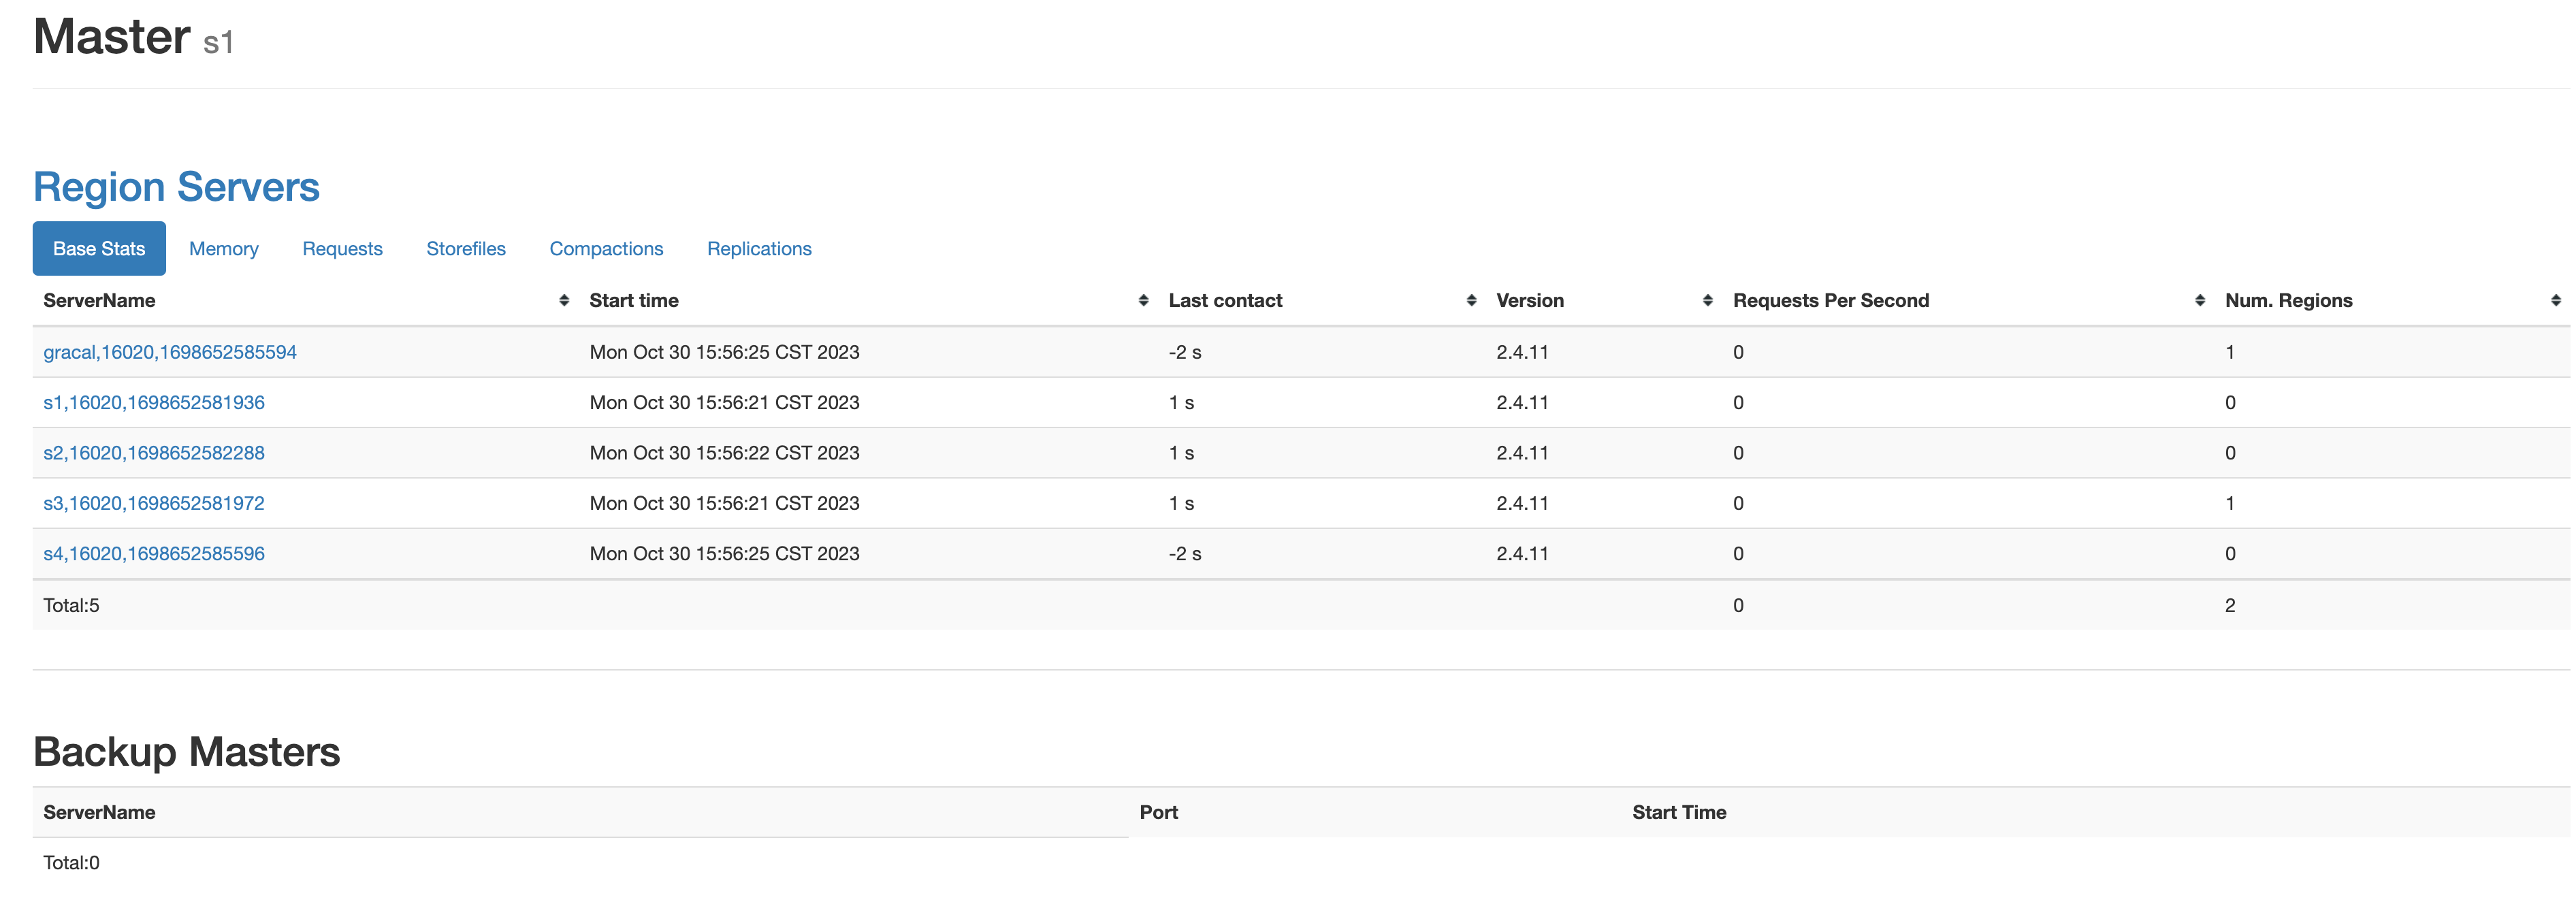Open the gracal,16020,1698652585594 server link
2576x904 pixels.
point(170,352)
